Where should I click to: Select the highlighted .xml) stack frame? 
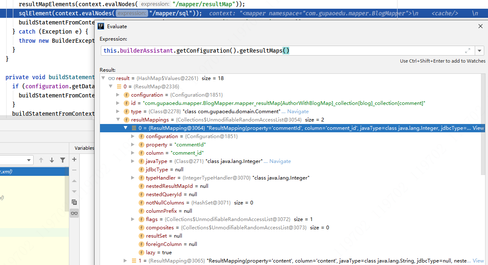tap(34, 171)
